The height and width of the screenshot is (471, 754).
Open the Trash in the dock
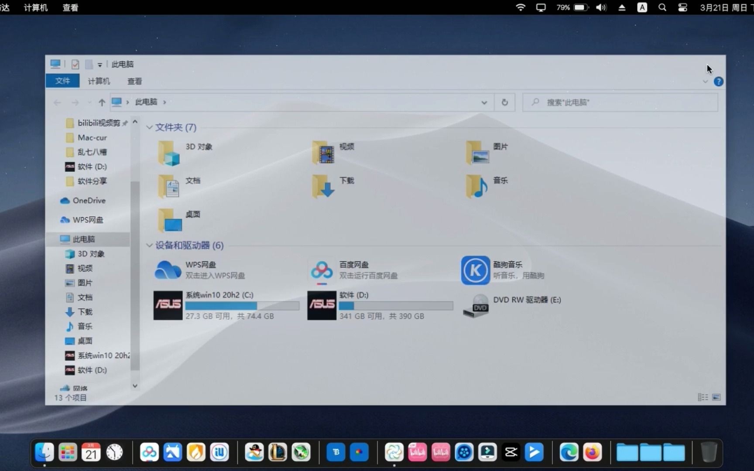709,452
